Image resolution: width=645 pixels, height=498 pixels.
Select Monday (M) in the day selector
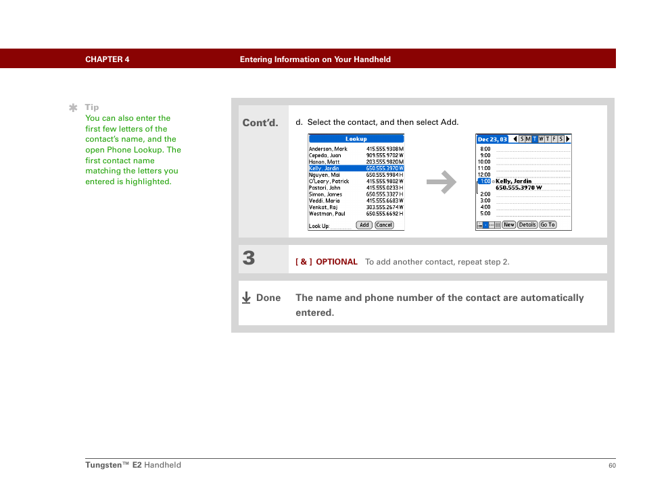[528, 139]
